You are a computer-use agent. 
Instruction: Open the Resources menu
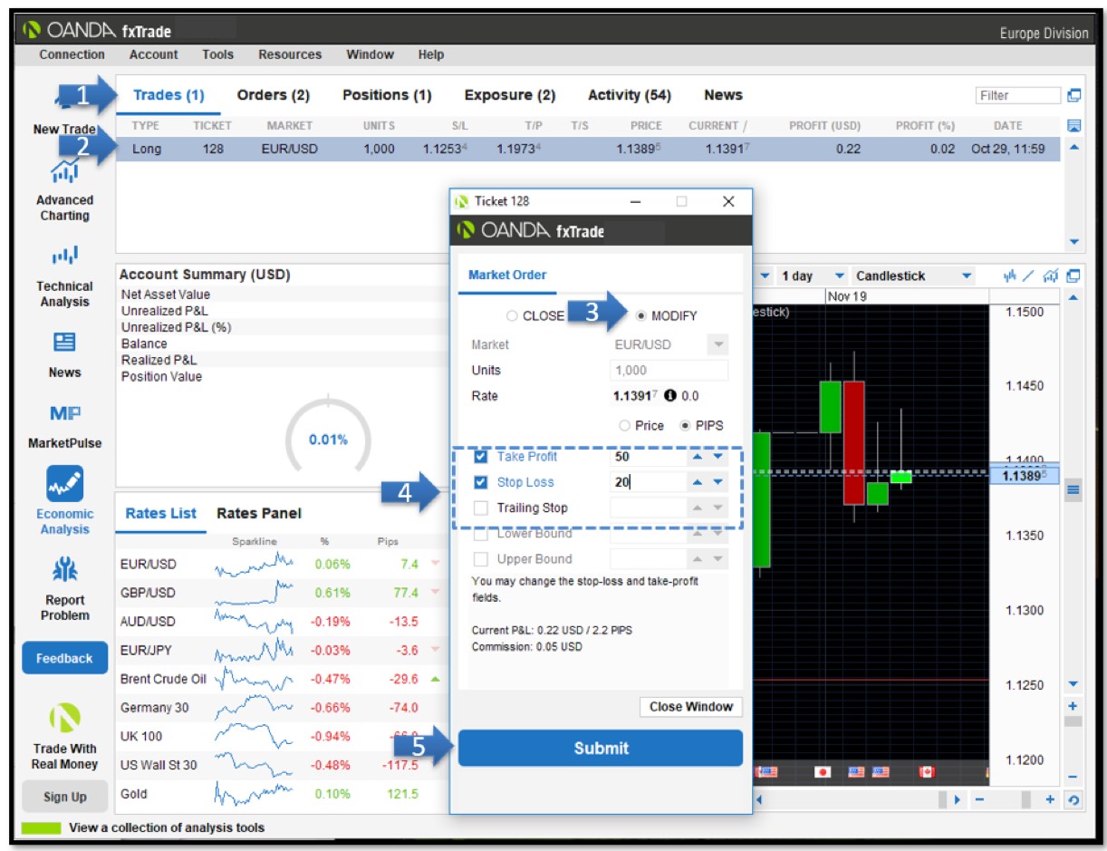pyautogui.click(x=290, y=54)
